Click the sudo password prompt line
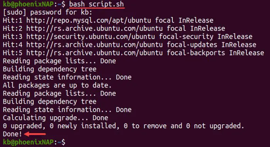This screenshot has height=147, width=270. pyautogui.click(x=48, y=12)
